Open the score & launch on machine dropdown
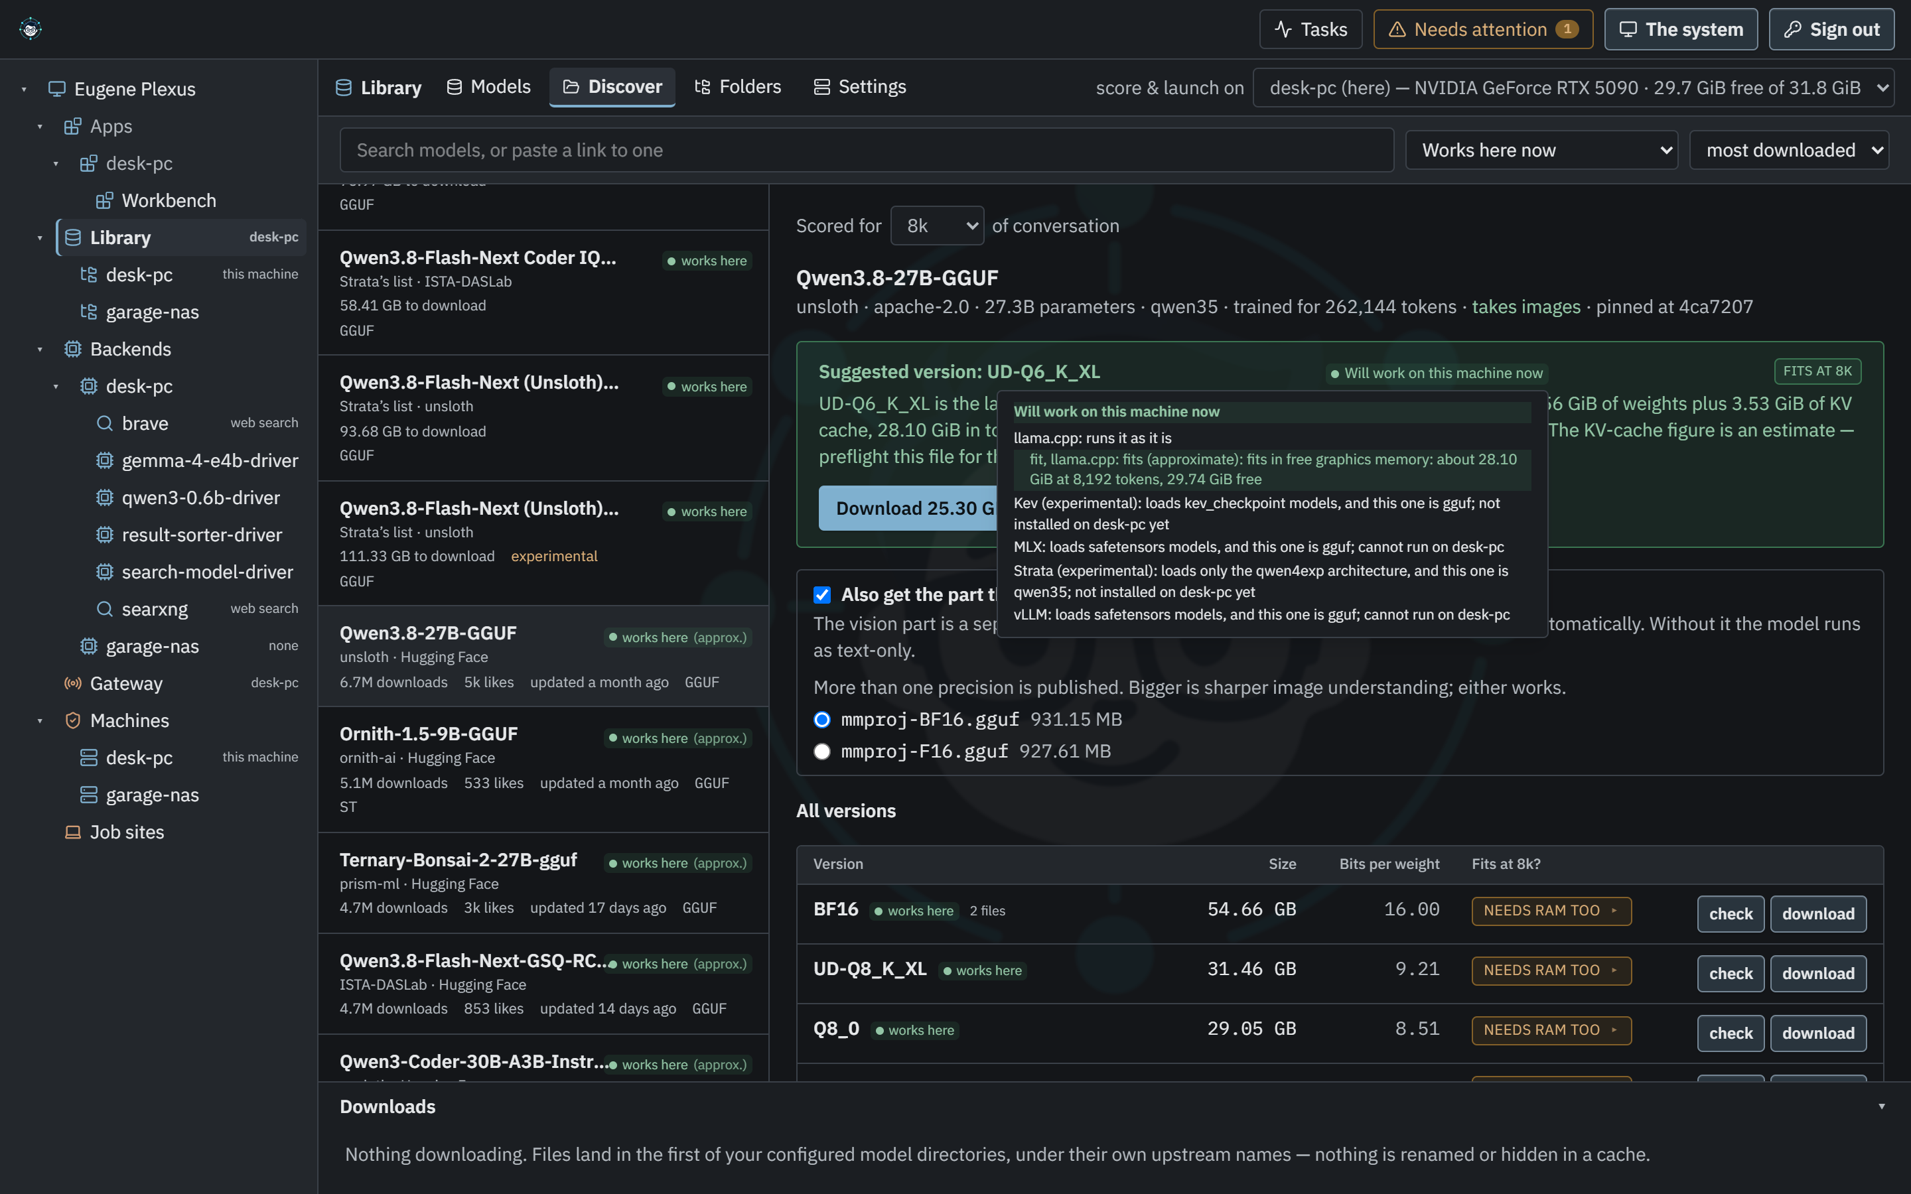The image size is (1911, 1194). point(1573,88)
